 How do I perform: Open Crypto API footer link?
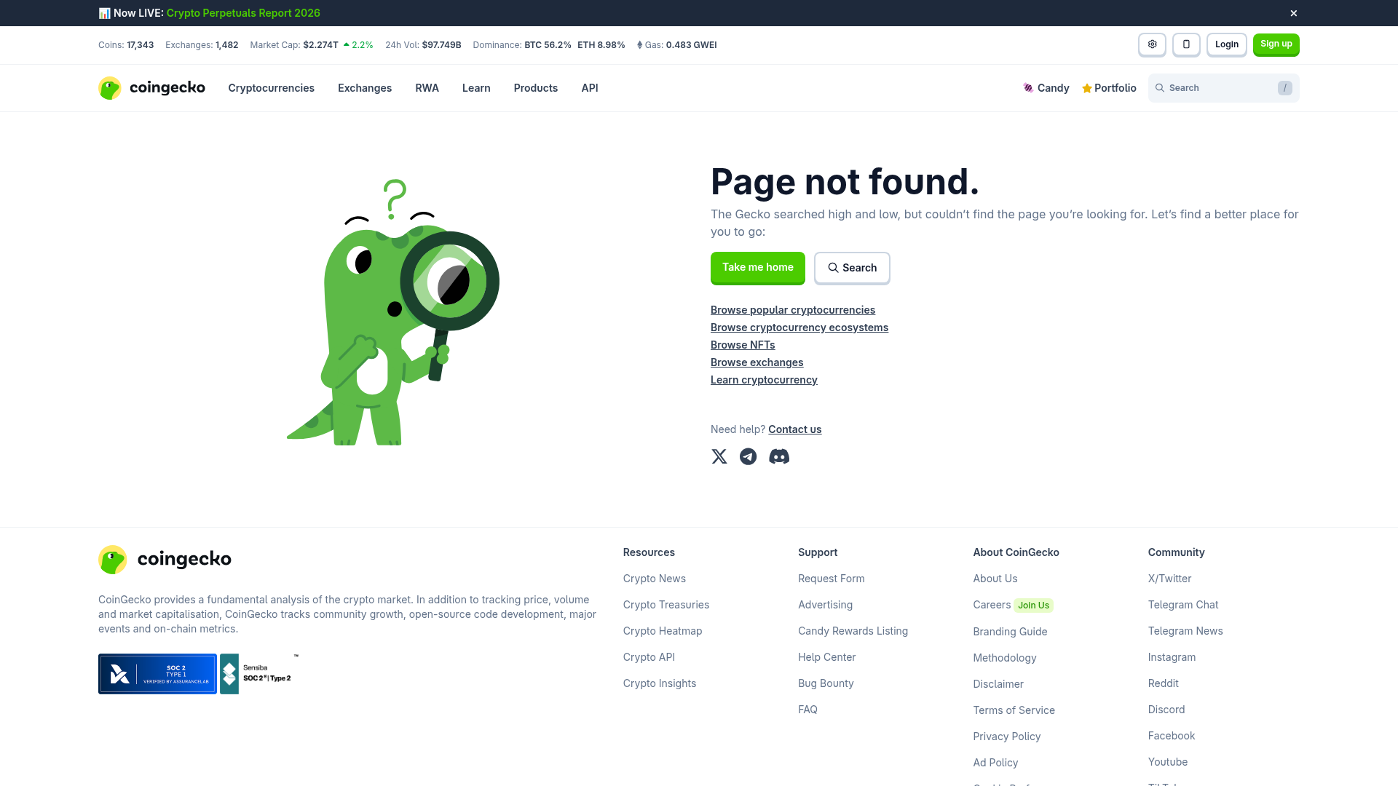[x=649, y=657]
